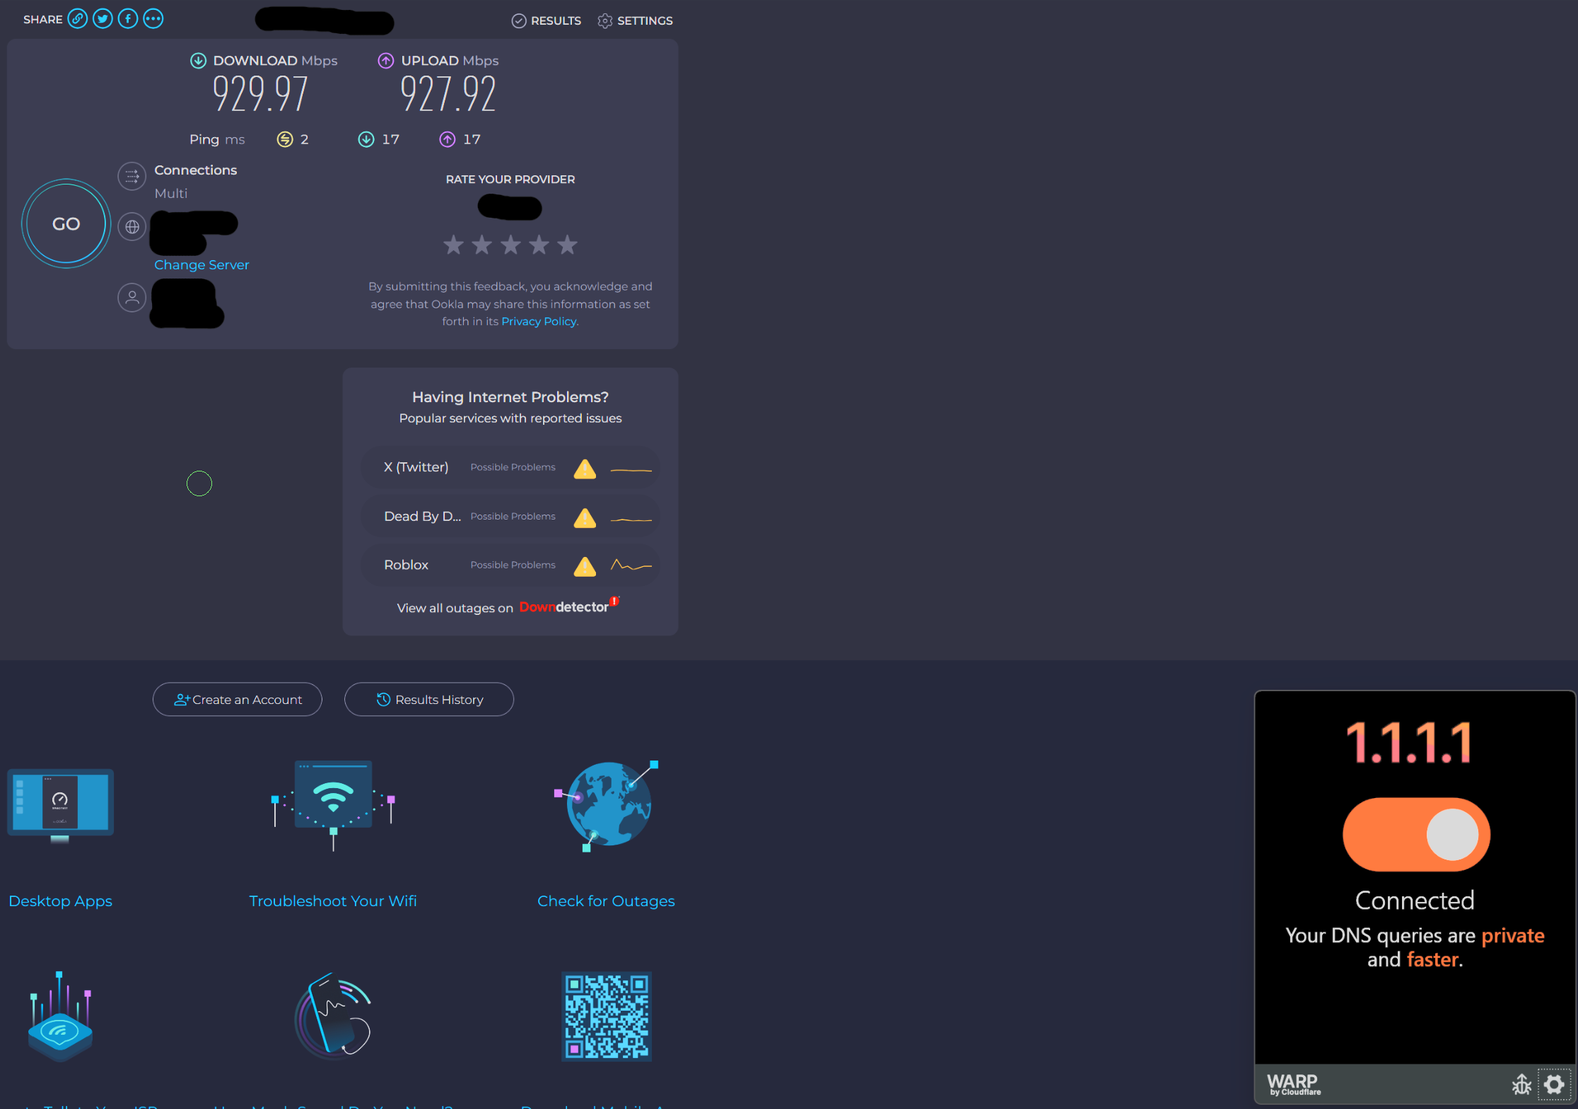Rate provider four stars

pyautogui.click(x=539, y=245)
